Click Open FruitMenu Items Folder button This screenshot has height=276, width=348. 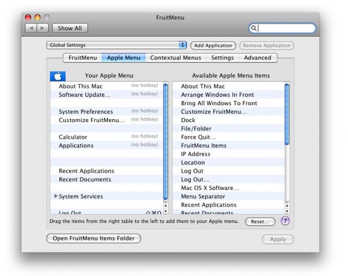[94, 238]
